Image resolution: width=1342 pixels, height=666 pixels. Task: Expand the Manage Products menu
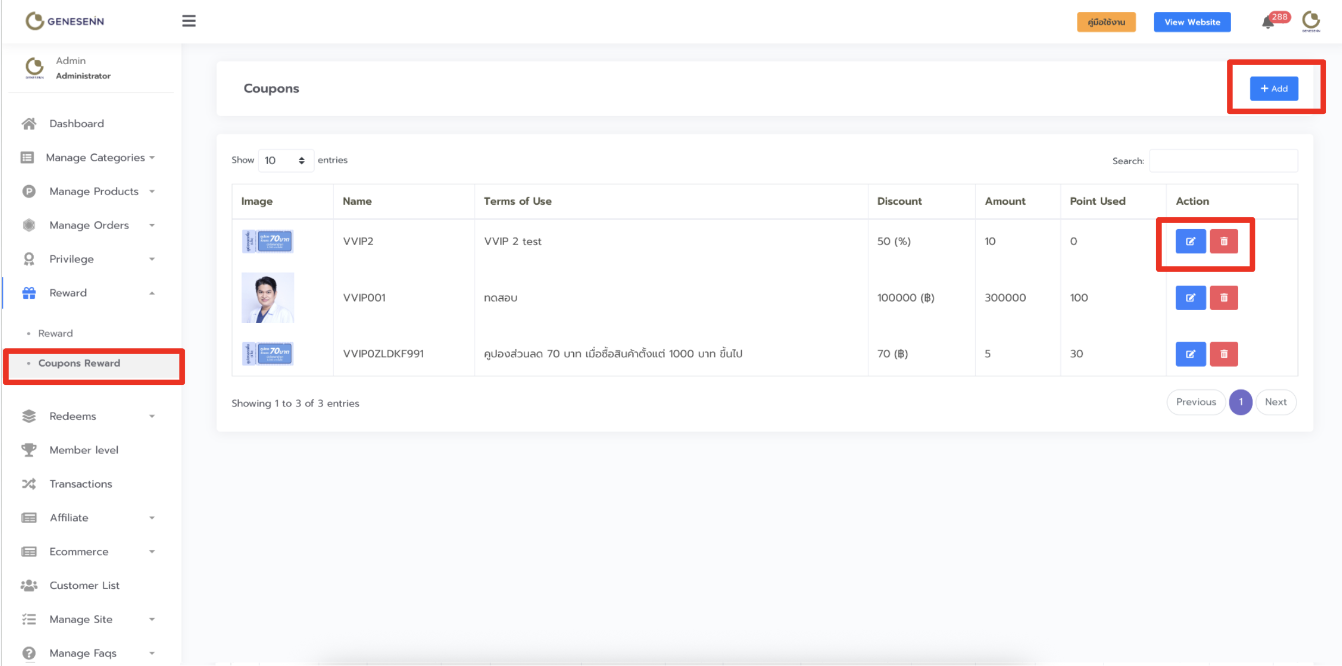(x=94, y=191)
